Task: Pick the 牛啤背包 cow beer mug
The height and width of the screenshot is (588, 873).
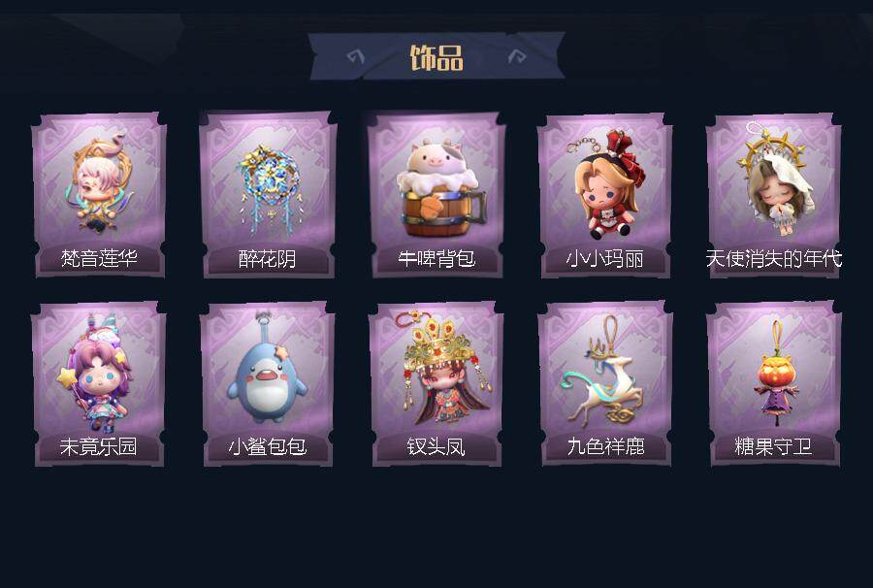Action: click(440, 188)
